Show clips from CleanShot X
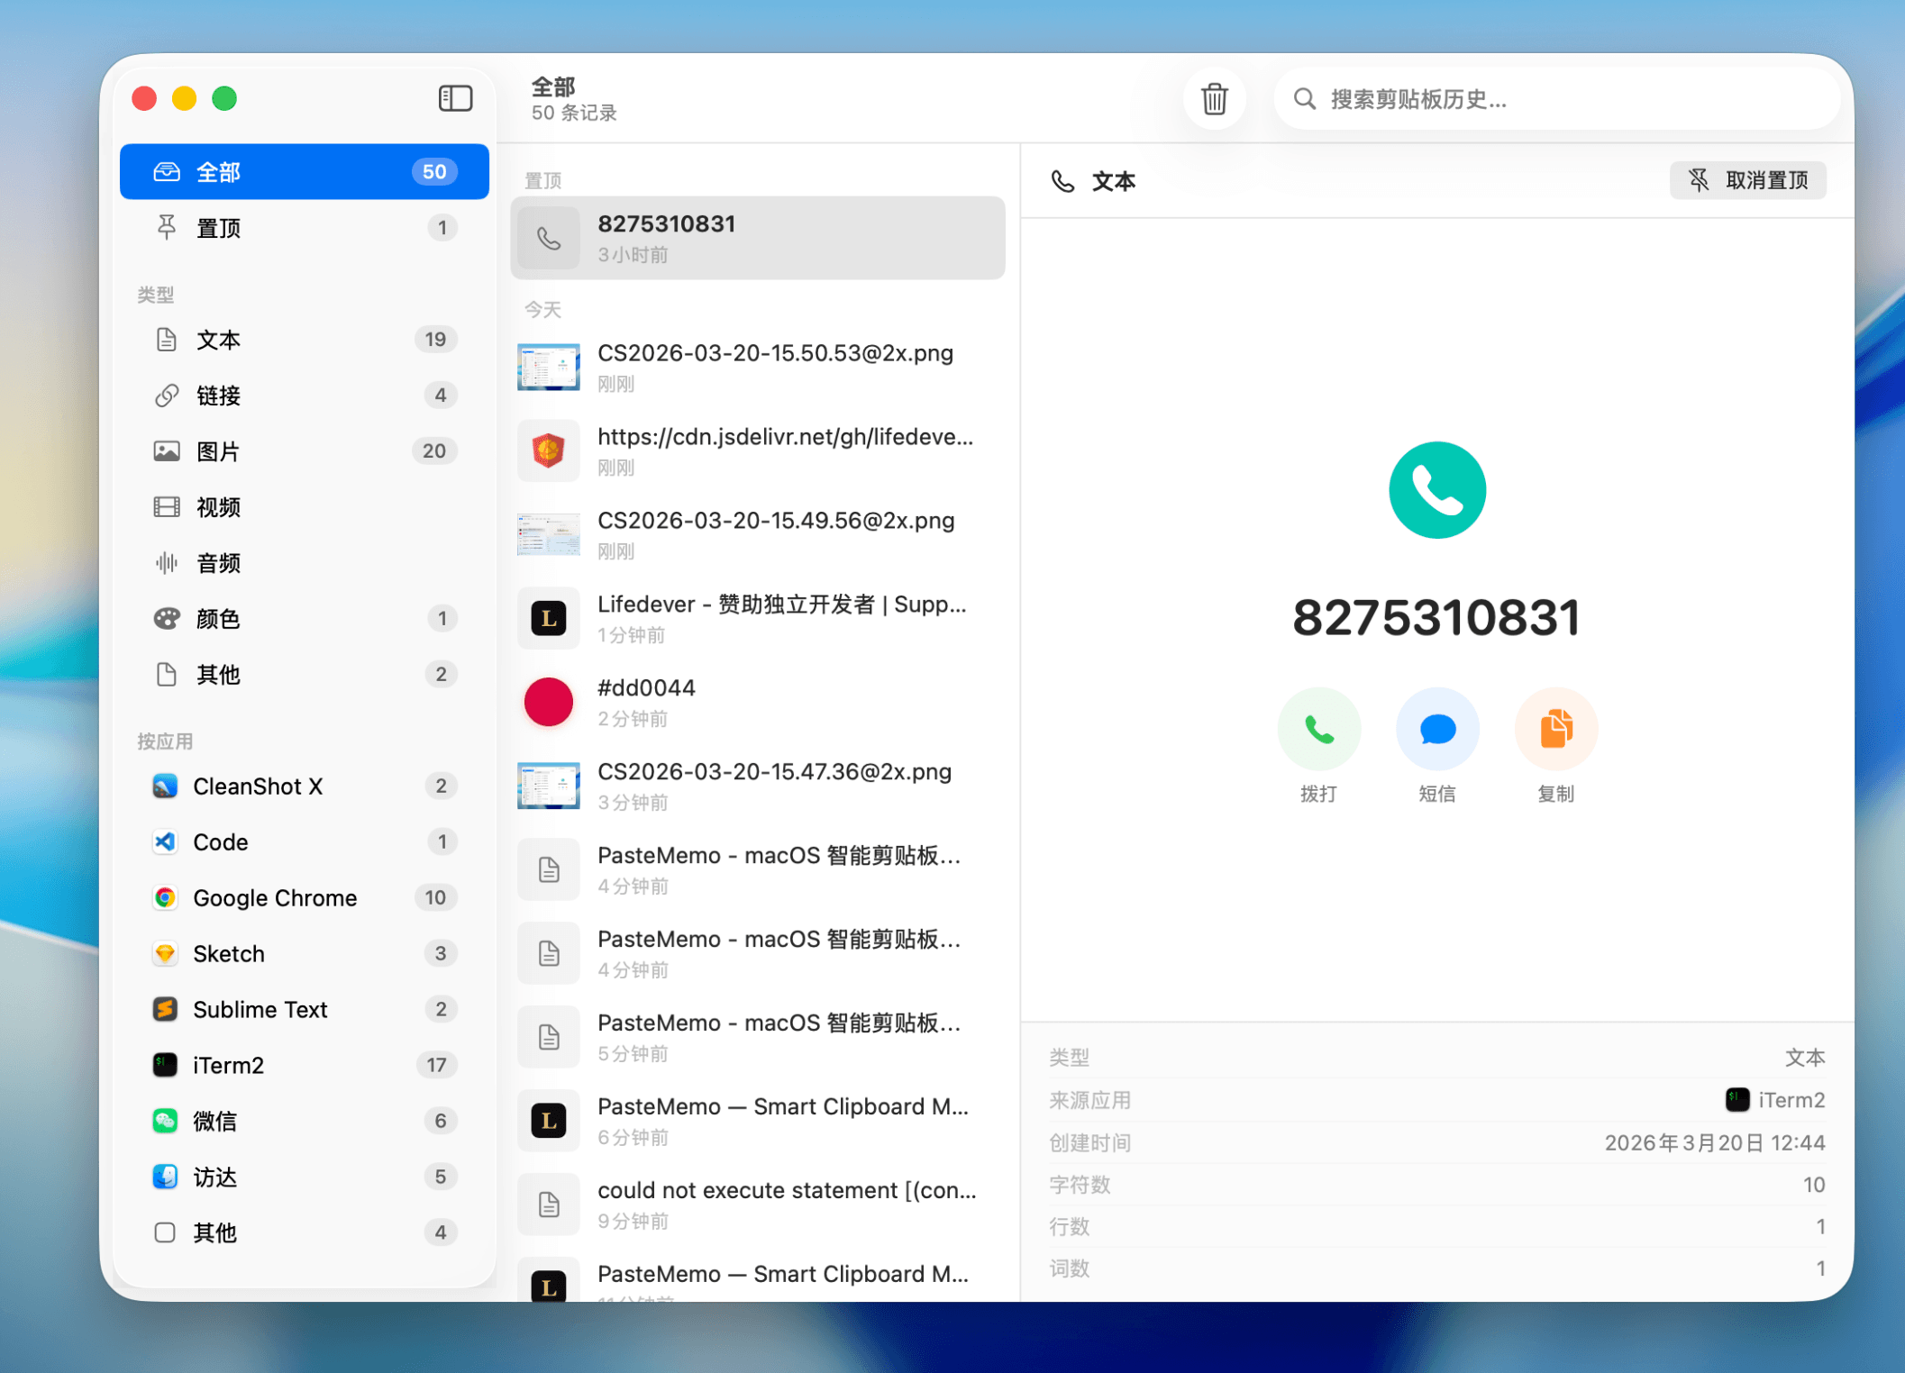The height and width of the screenshot is (1373, 1905). coord(305,786)
